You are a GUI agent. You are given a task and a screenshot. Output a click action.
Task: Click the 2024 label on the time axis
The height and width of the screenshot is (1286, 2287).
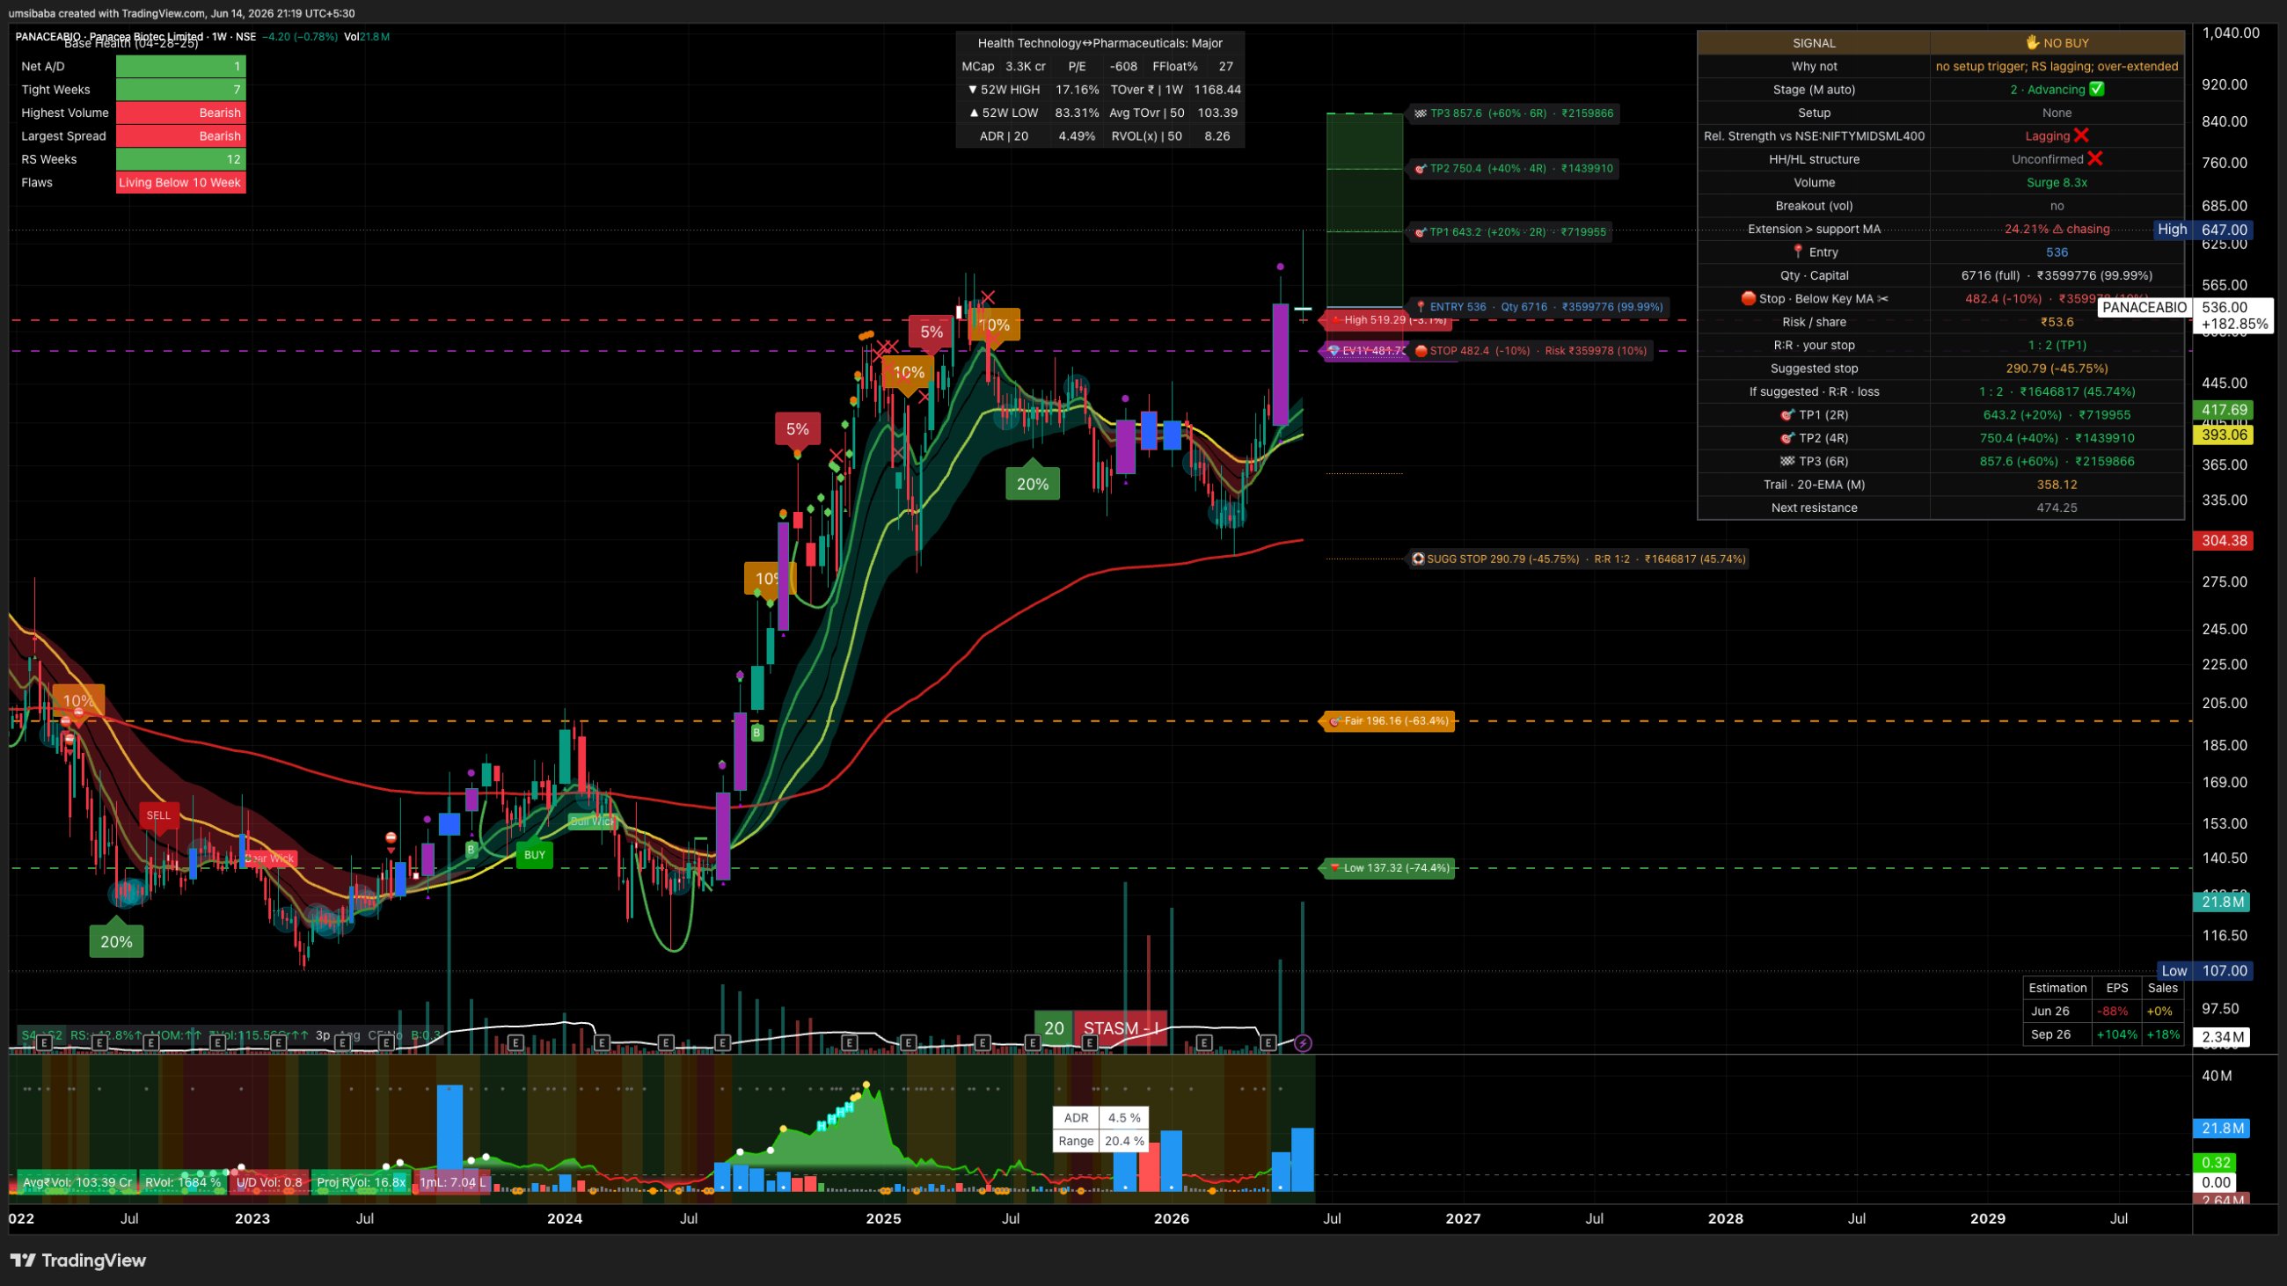[565, 1218]
